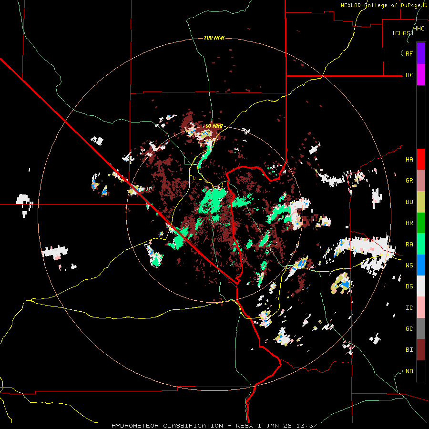The image size is (429, 429).
Task: Click the BD olive legend swatch
Action: 421,202
